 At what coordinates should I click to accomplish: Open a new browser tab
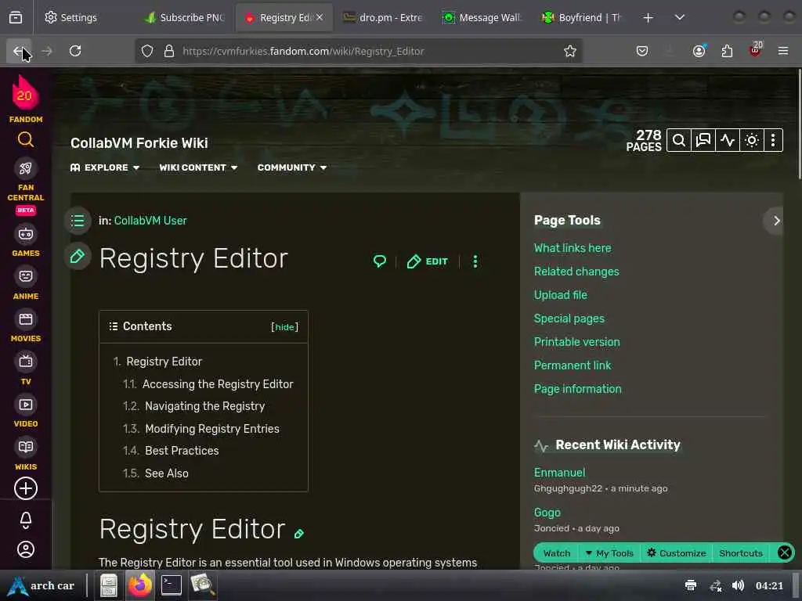click(x=648, y=17)
